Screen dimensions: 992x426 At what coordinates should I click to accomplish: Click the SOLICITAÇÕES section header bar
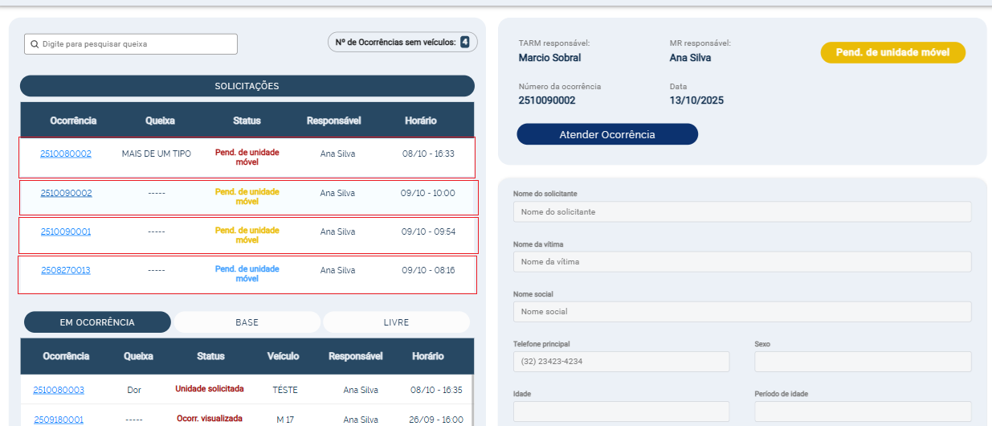tap(247, 86)
